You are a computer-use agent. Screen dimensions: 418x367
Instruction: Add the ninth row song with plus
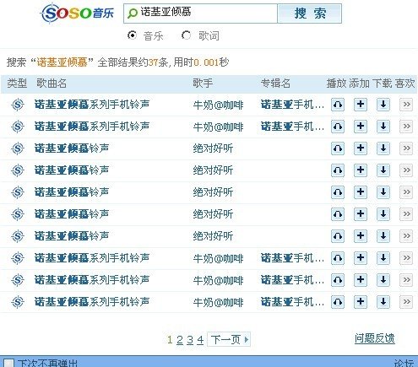[361, 280]
